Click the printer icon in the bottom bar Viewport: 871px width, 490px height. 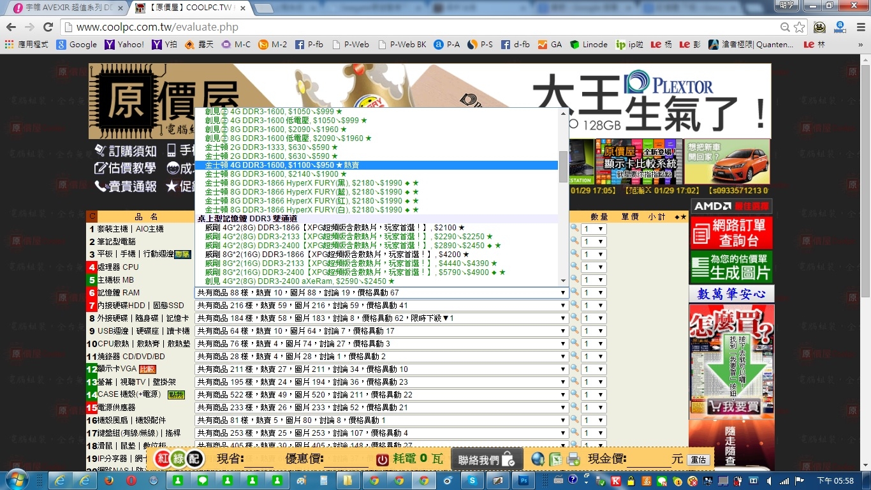click(573, 459)
